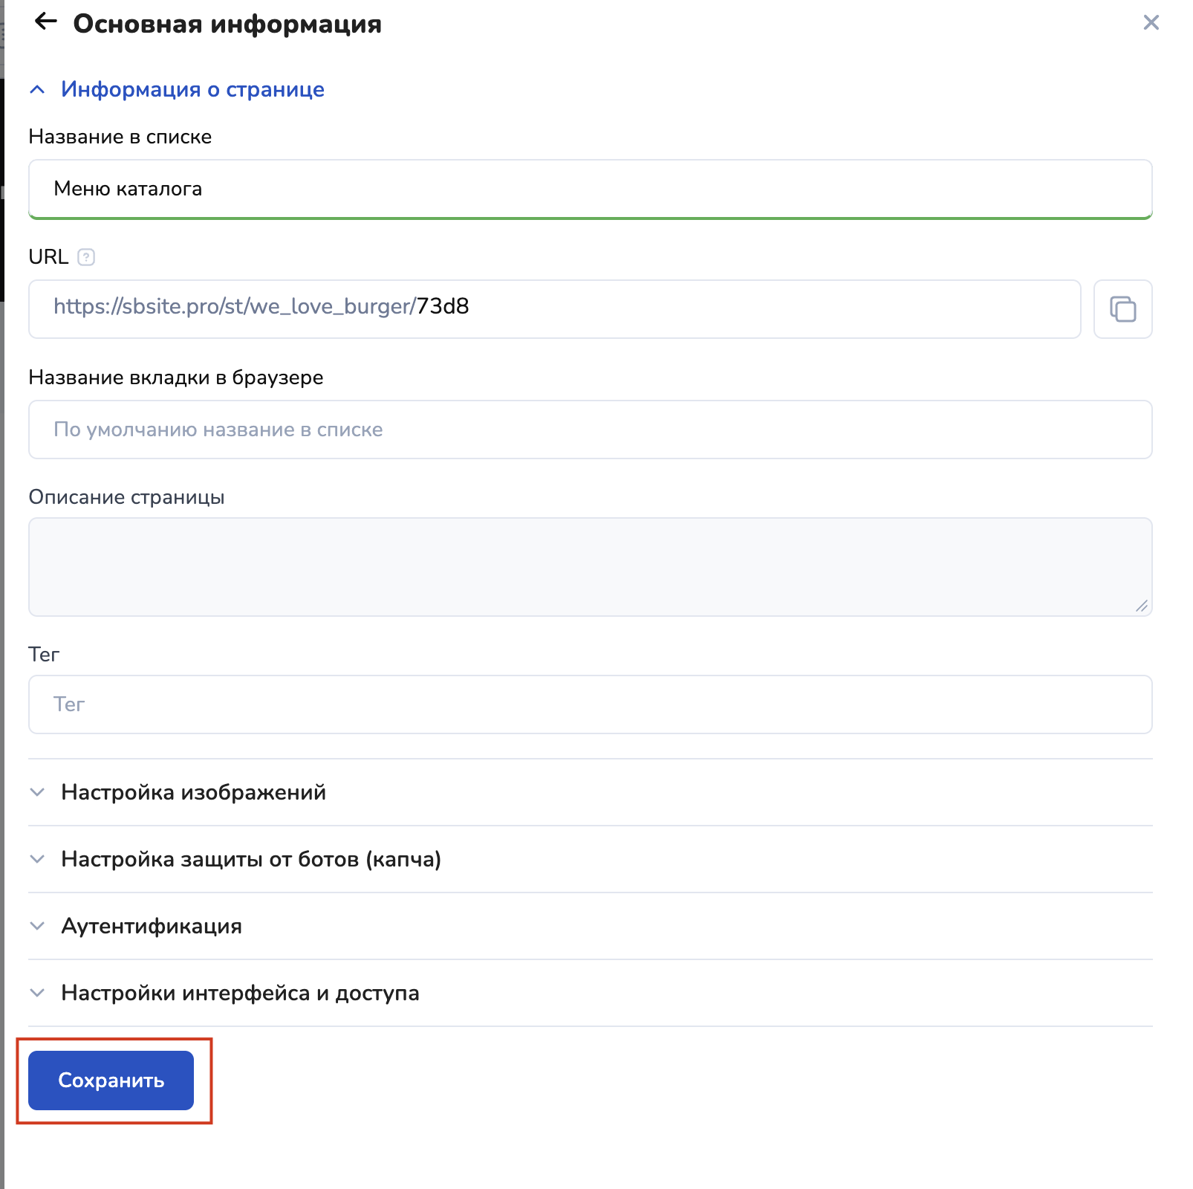Click the 'Описание страницы' textarea

point(590,566)
